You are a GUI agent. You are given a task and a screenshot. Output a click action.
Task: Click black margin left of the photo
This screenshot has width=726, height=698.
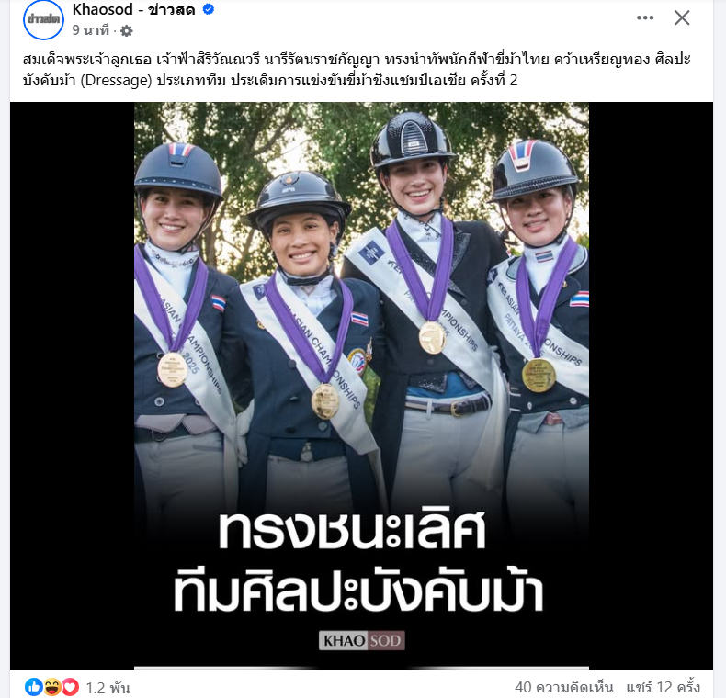click(73, 386)
